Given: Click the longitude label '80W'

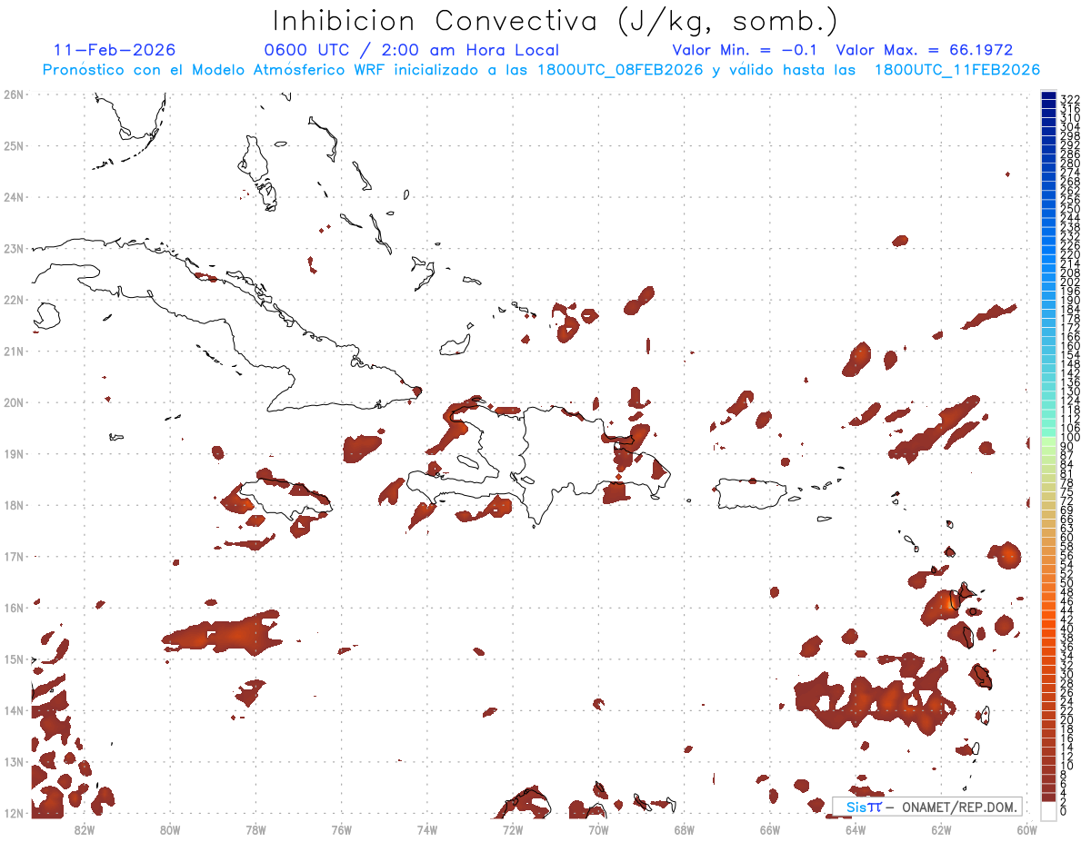Looking at the screenshot, I should pyautogui.click(x=170, y=828).
